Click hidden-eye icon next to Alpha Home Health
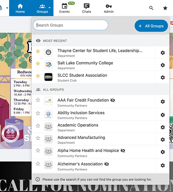This screenshot has height=192, width=173. click(x=123, y=151)
